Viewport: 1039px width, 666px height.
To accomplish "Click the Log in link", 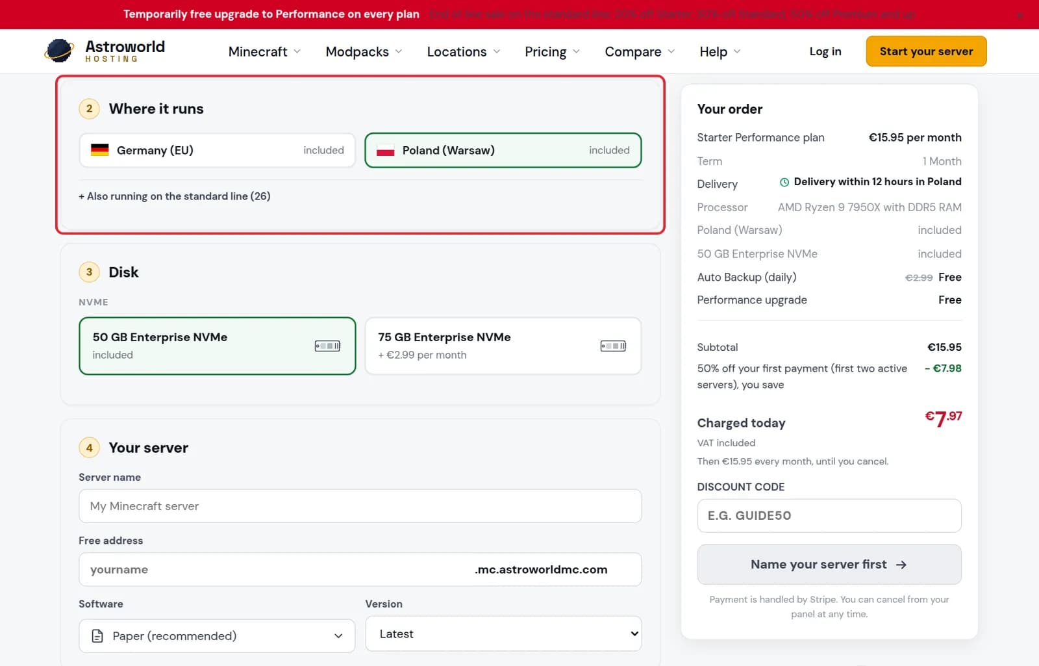I will click(x=825, y=51).
